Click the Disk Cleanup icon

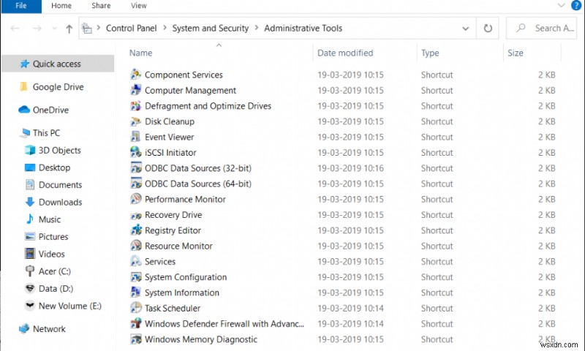pos(135,121)
